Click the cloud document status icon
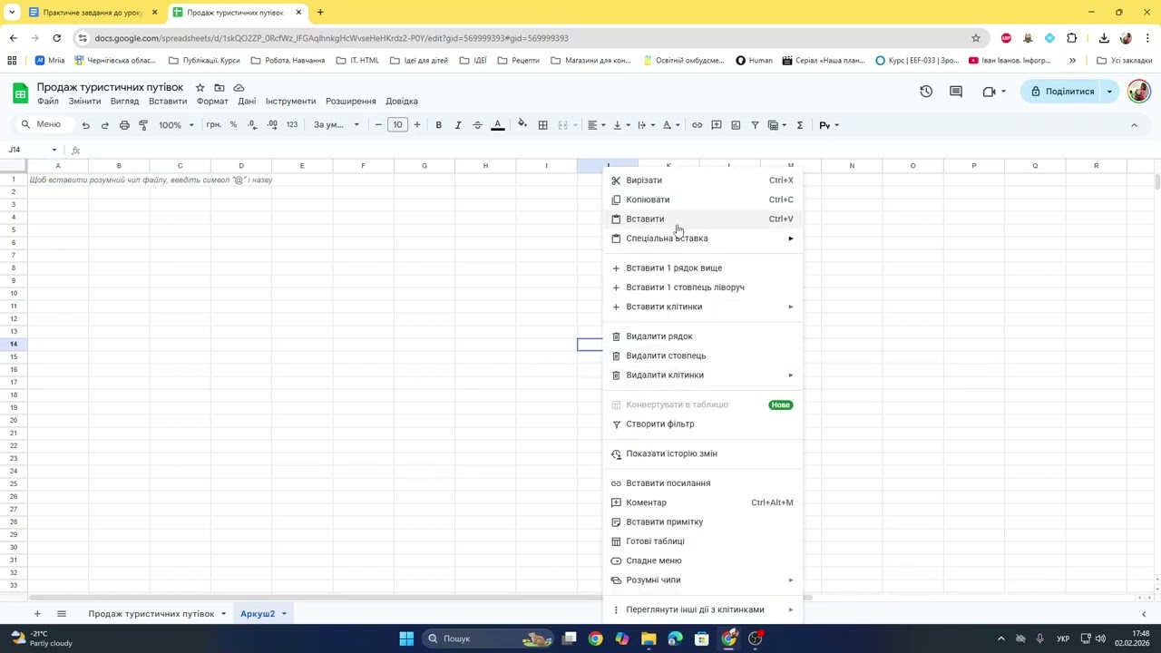Viewport: 1161px width, 653px height. (x=239, y=88)
